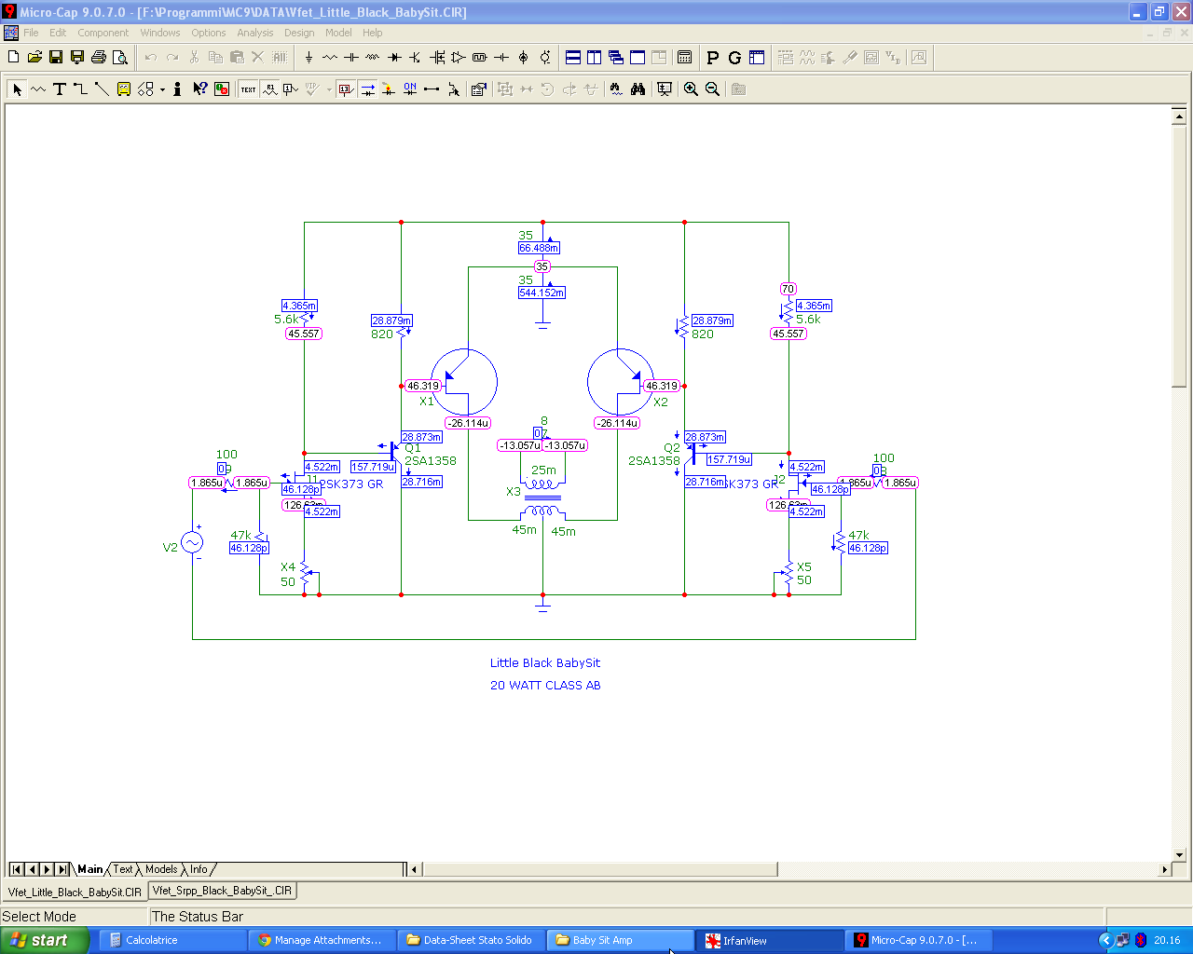Activate the Help mode pointer
This screenshot has width=1193, height=954.
tap(200, 89)
